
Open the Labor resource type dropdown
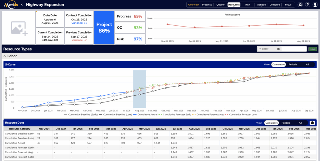tap(260, 49)
